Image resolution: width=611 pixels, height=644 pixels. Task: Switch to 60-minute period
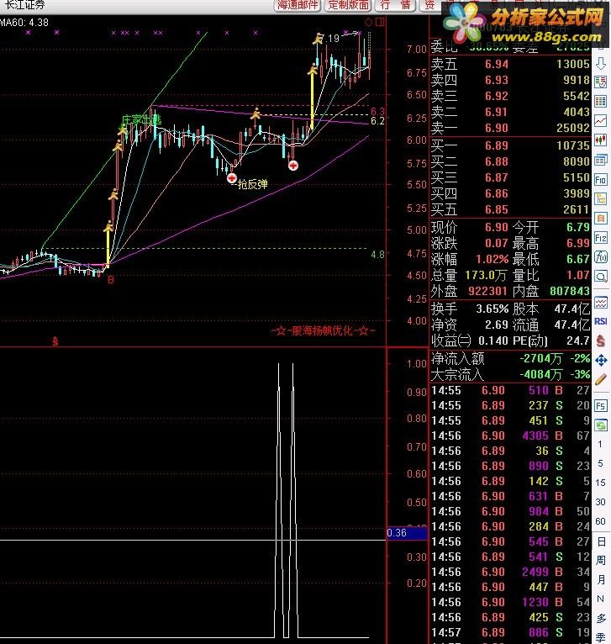coord(600,521)
